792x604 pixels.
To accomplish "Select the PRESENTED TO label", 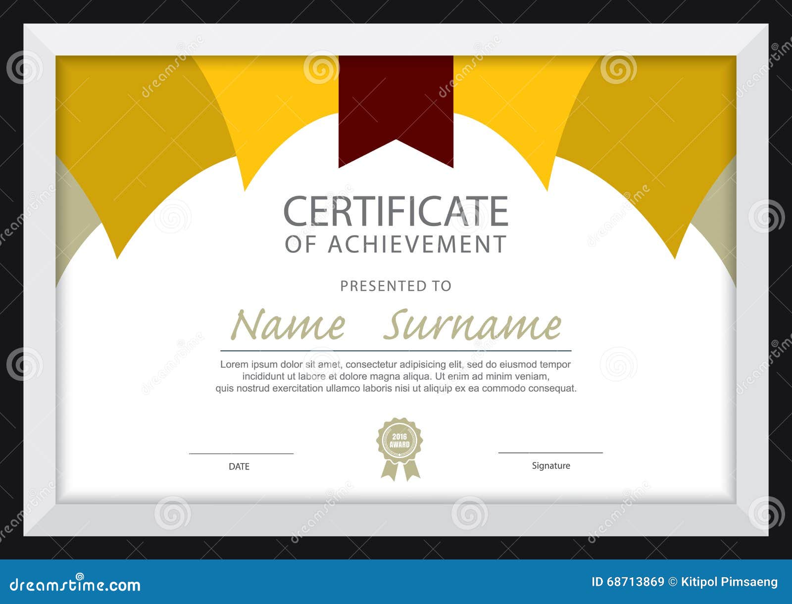I will tap(396, 285).
